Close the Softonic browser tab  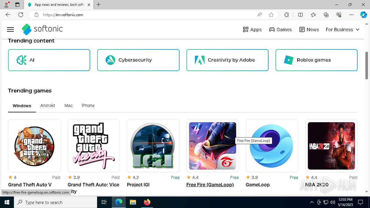coord(89,5)
